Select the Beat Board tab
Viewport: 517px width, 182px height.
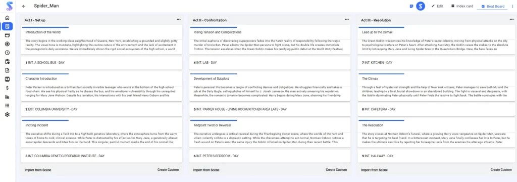pyautogui.click(x=493, y=6)
